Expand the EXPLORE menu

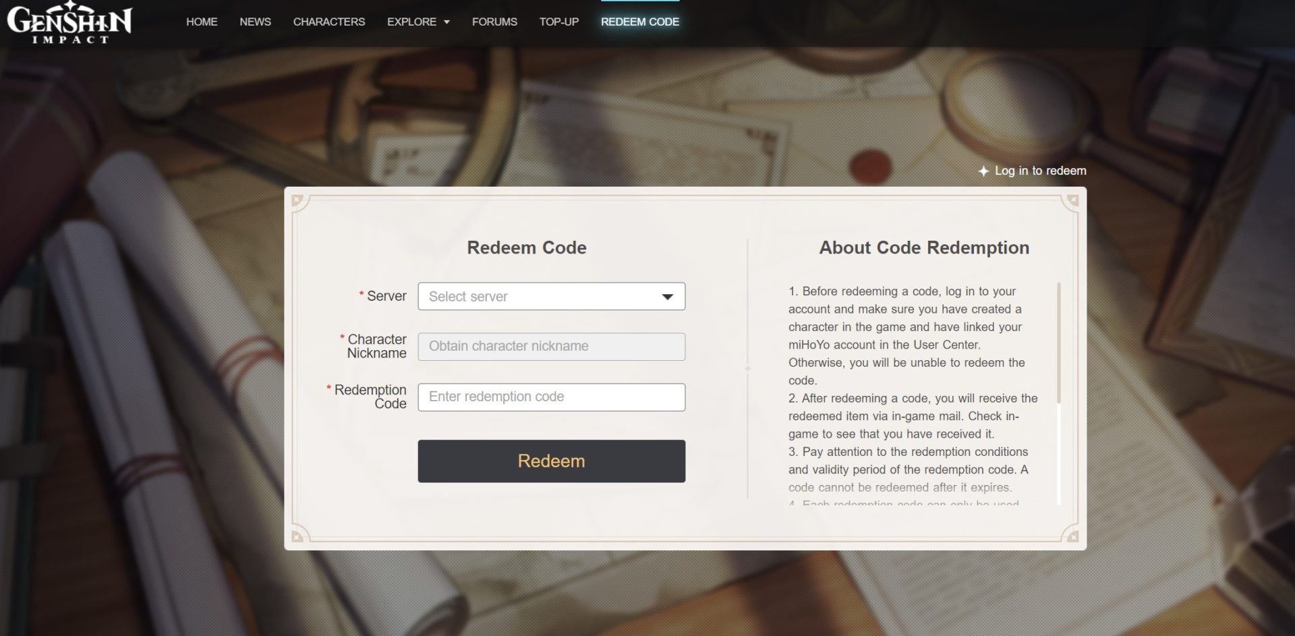tap(418, 22)
